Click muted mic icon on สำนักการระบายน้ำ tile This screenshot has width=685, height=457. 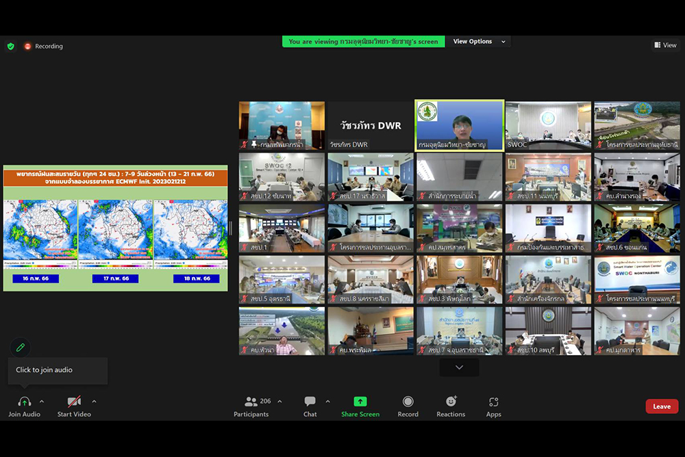423,196
